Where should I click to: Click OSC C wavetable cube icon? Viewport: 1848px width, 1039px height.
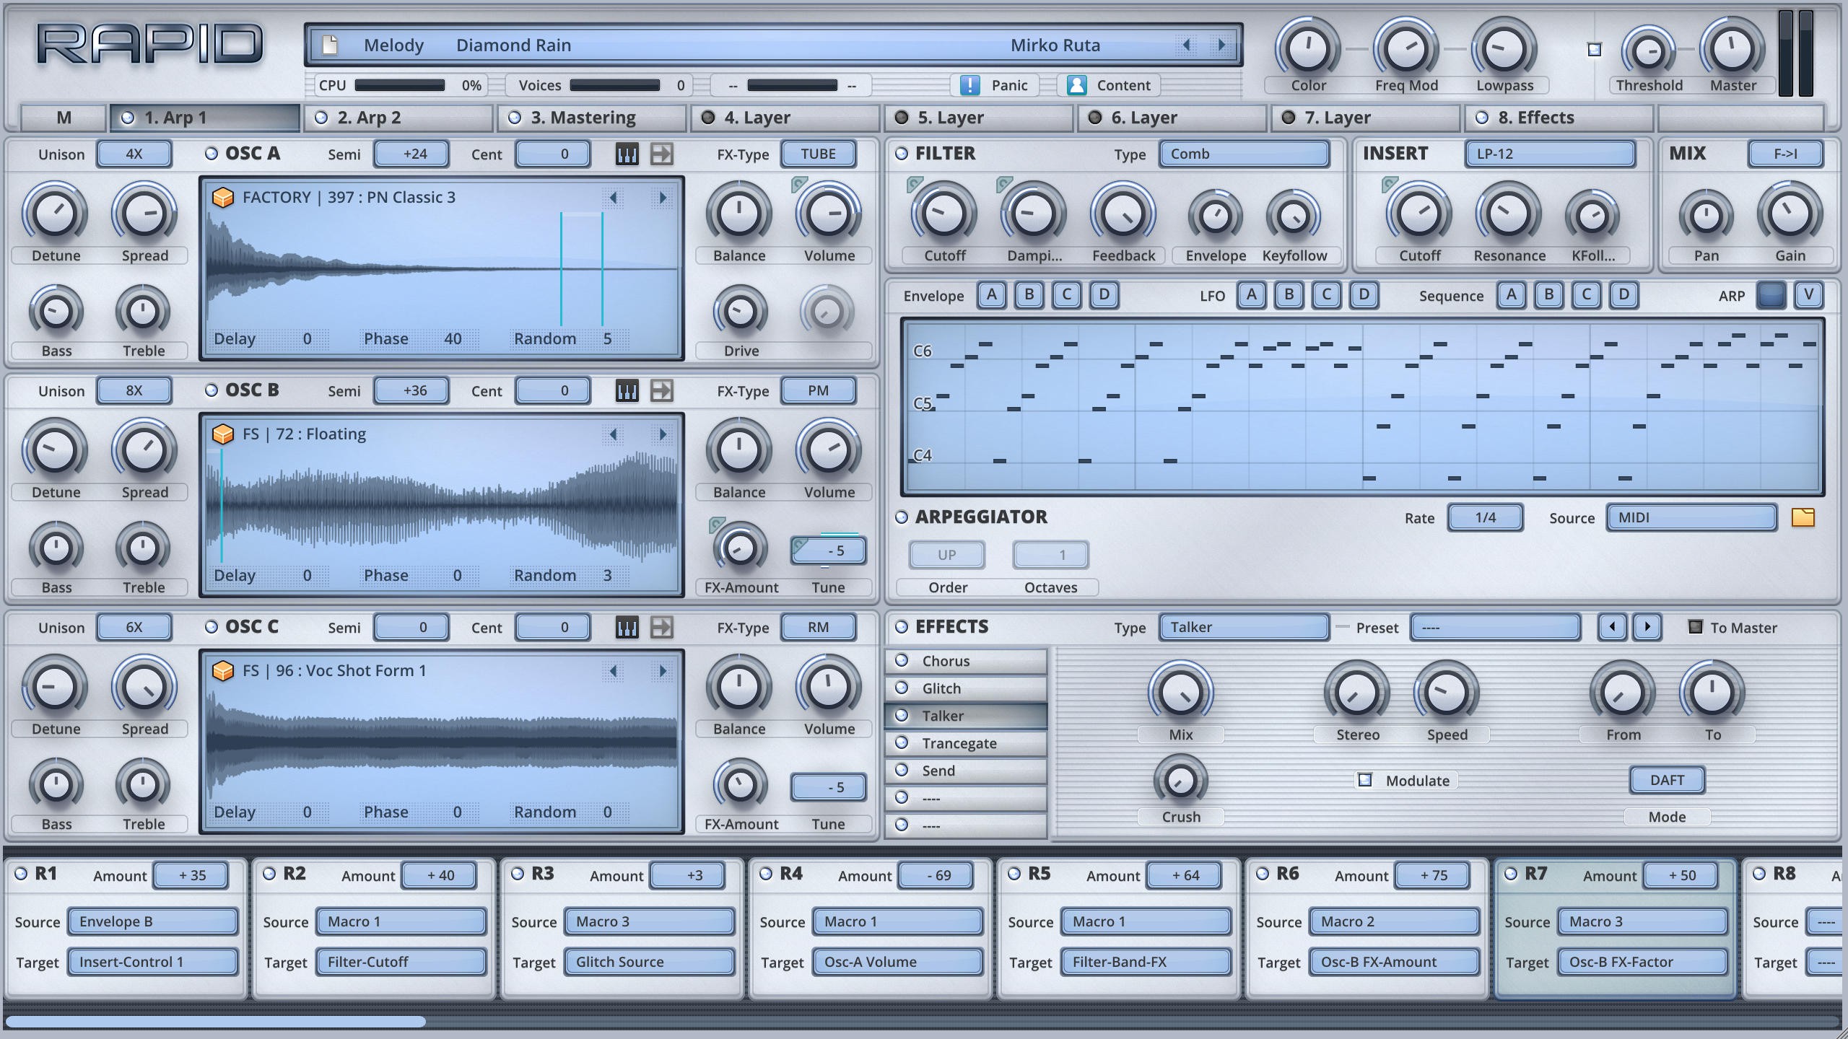coord(223,670)
